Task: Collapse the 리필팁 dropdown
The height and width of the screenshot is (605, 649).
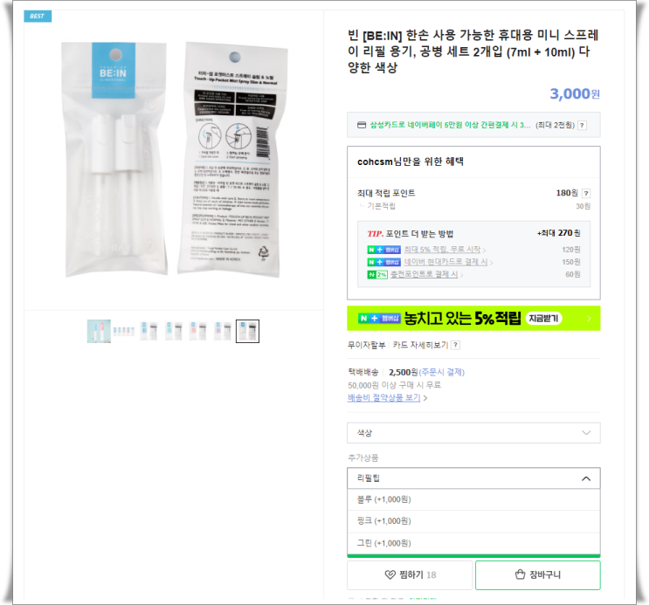Action: tap(473, 478)
